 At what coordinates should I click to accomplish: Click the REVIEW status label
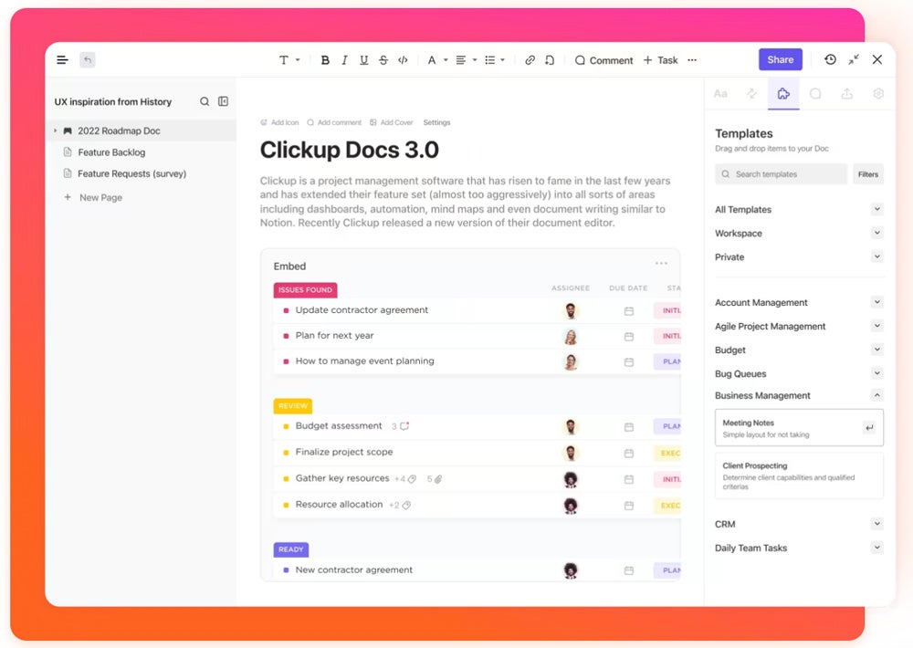[x=293, y=406]
